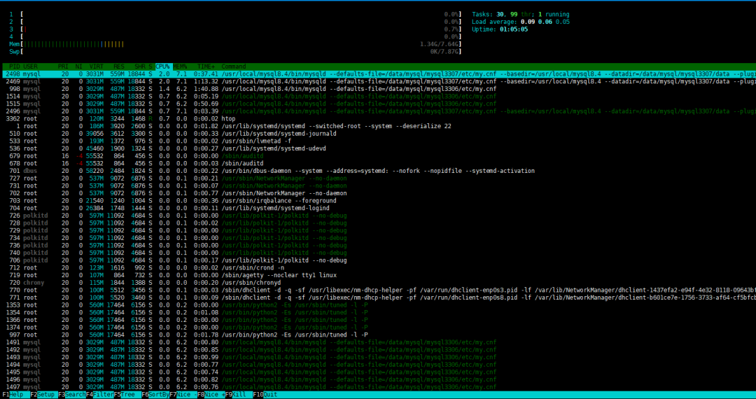The height and width of the screenshot is (399, 756).
Task: Select the crond -n process row
Action: tap(378, 268)
